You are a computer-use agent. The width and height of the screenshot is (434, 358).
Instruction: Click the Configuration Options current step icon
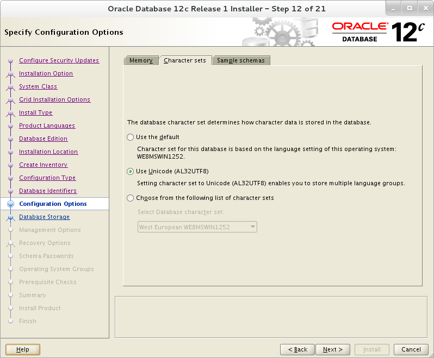click(10, 204)
